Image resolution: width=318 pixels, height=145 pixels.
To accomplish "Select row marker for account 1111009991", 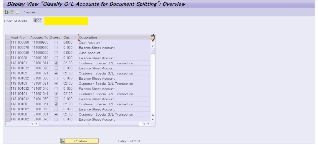I will pos(8,58).
